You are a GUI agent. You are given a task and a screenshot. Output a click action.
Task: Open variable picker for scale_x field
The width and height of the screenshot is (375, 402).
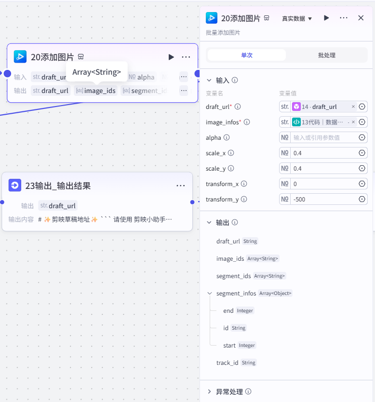point(362,153)
